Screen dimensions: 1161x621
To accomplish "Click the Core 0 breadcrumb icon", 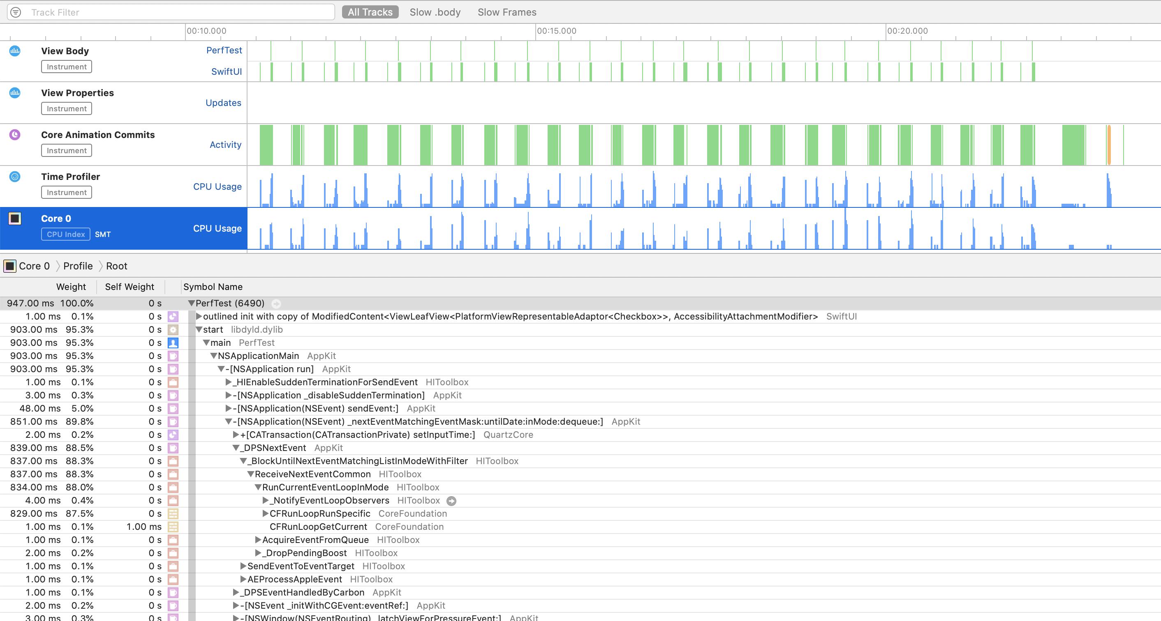I will coord(10,266).
